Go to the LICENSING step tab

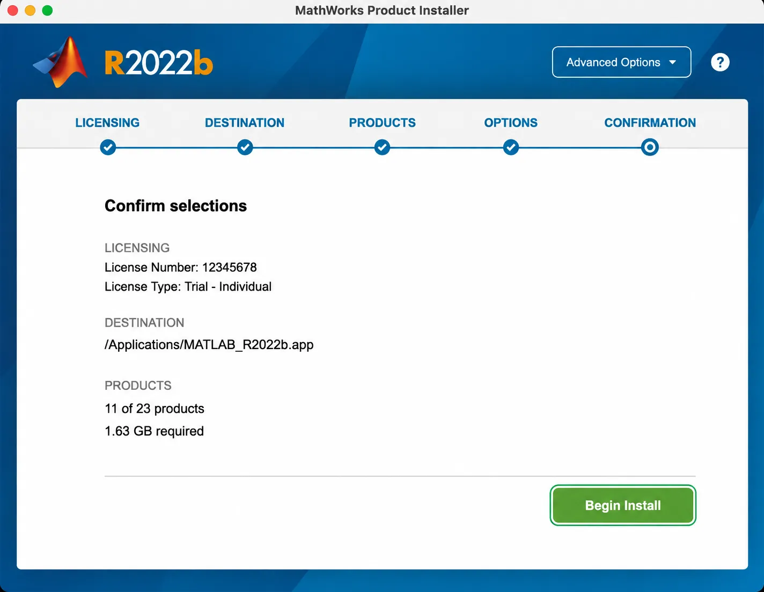pyautogui.click(x=107, y=123)
